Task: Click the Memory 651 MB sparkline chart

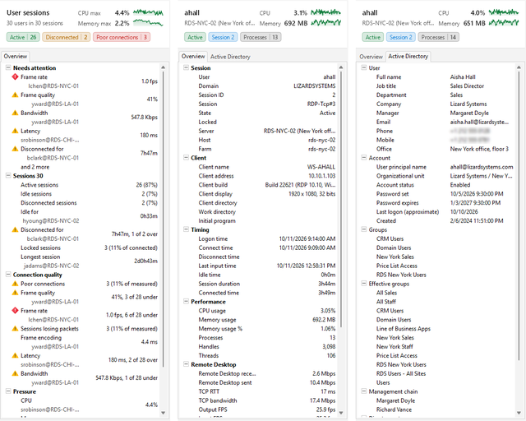Action: [504, 23]
